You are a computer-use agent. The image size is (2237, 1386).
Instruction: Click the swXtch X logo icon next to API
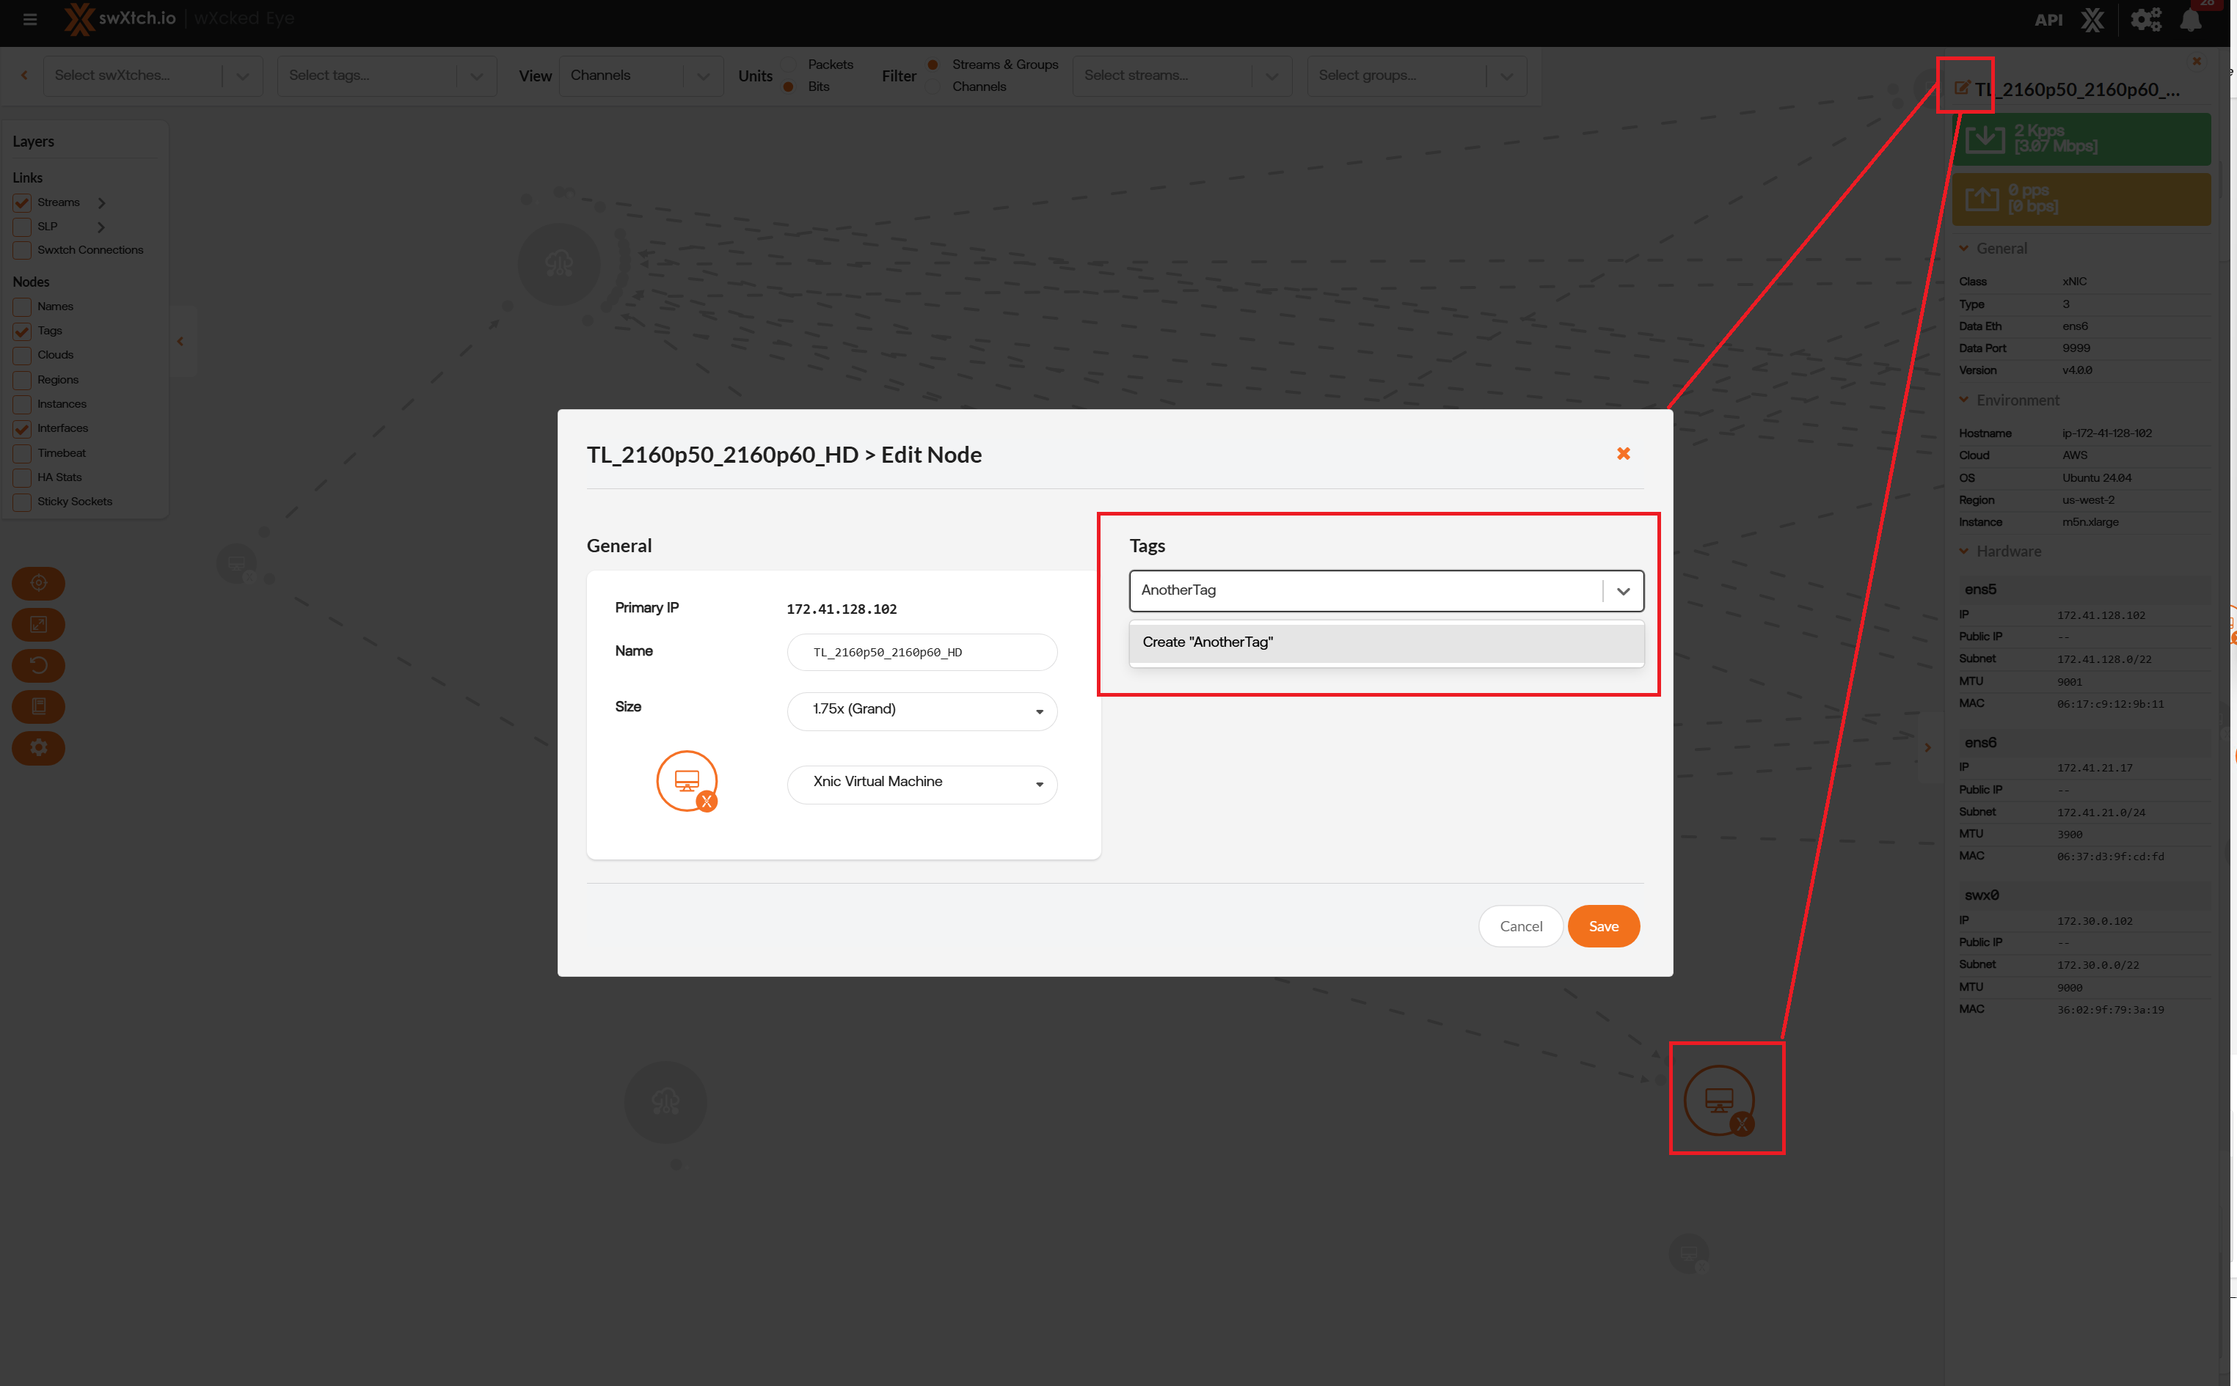click(2093, 21)
